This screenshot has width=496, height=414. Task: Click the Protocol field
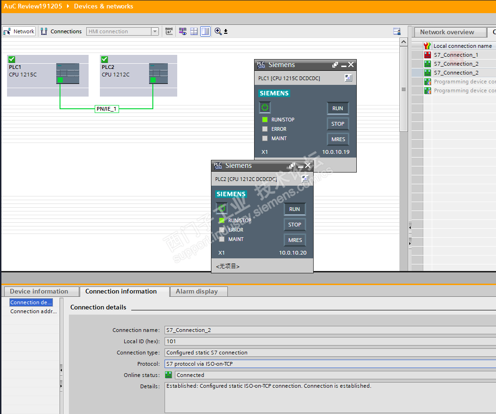point(330,364)
